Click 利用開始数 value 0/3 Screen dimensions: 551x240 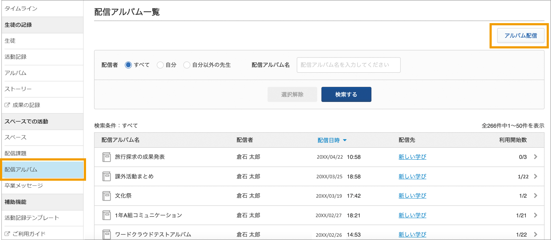tap(523, 157)
